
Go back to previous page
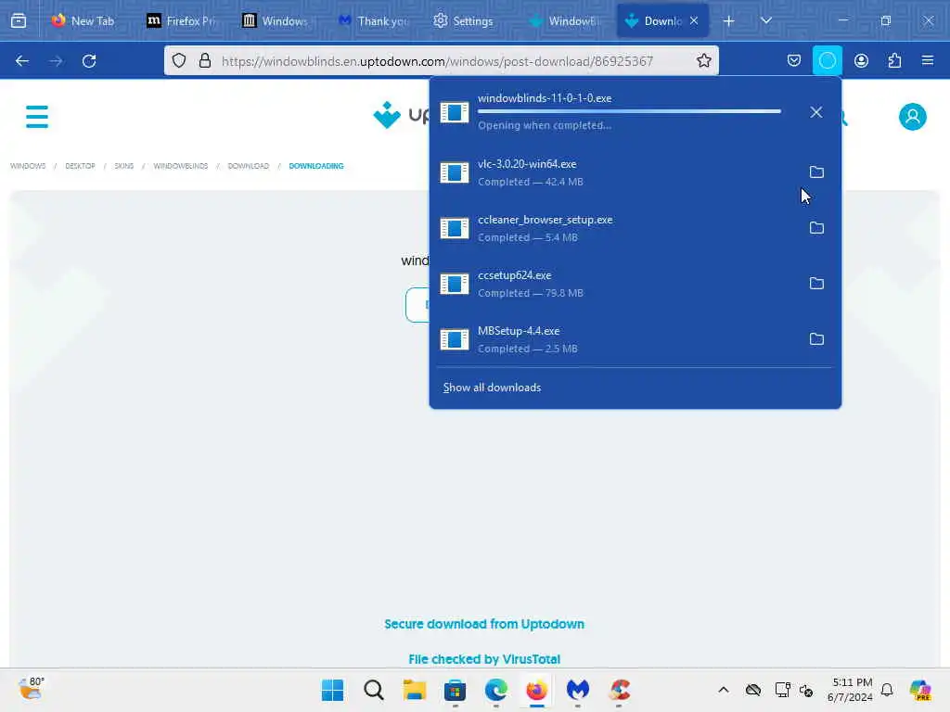22,60
